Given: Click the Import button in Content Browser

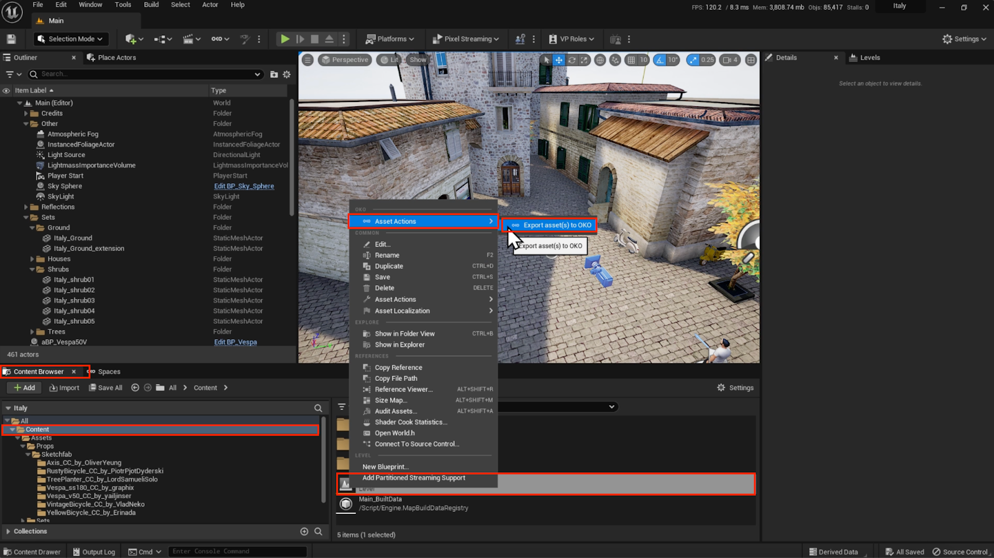Looking at the screenshot, I should pyautogui.click(x=65, y=388).
